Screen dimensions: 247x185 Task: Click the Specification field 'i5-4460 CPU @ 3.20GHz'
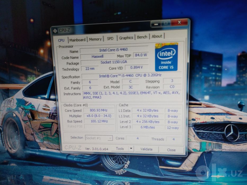[x=131, y=76]
